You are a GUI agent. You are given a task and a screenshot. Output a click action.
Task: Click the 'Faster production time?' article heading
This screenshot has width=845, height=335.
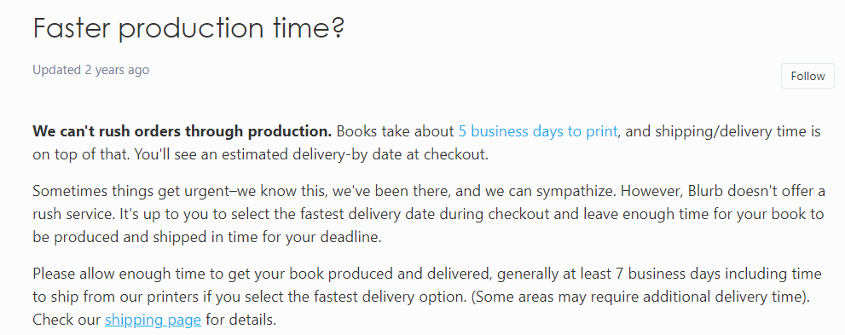coord(188,27)
